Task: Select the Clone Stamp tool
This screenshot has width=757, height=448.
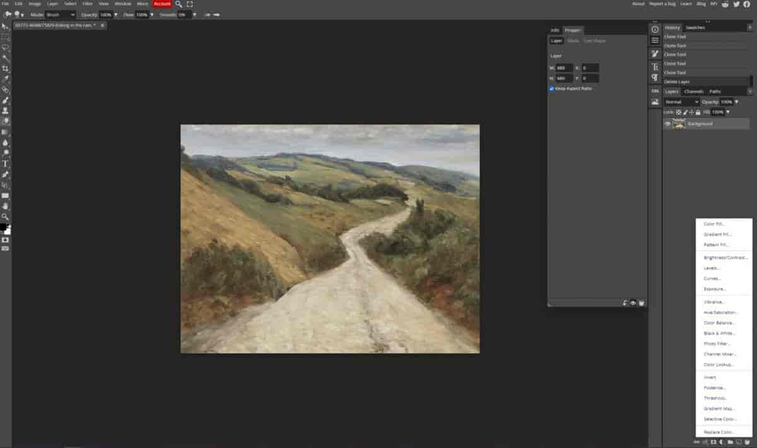Action: 5,111
